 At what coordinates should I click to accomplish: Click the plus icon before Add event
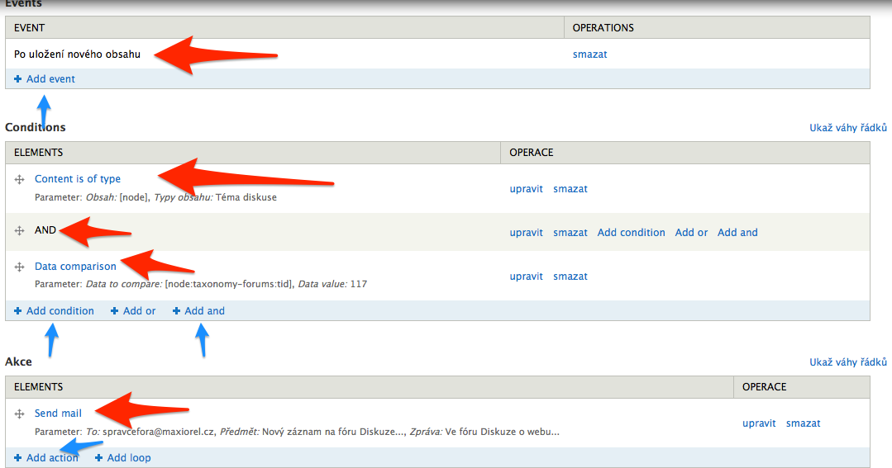[x=18, y=79]
